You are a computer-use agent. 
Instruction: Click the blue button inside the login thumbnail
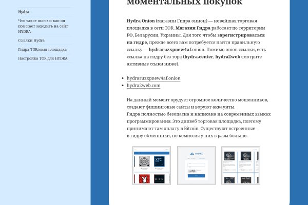196,175
